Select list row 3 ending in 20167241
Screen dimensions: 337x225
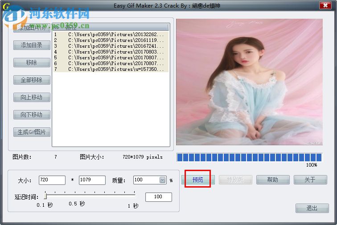pos(111,46)
